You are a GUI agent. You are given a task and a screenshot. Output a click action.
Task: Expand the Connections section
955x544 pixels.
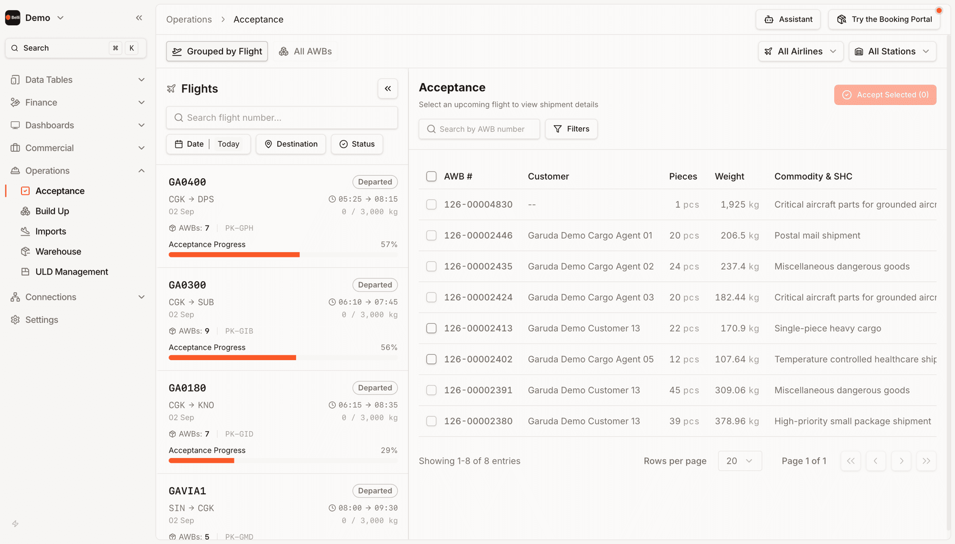click(x=141, y=297)
